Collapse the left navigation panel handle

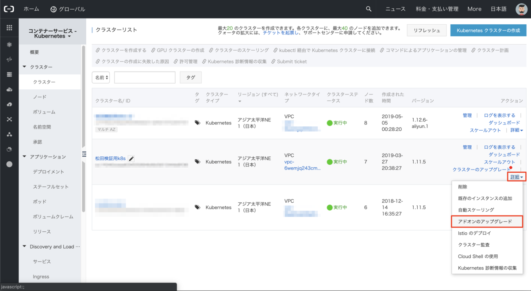[x=84, y=154]
